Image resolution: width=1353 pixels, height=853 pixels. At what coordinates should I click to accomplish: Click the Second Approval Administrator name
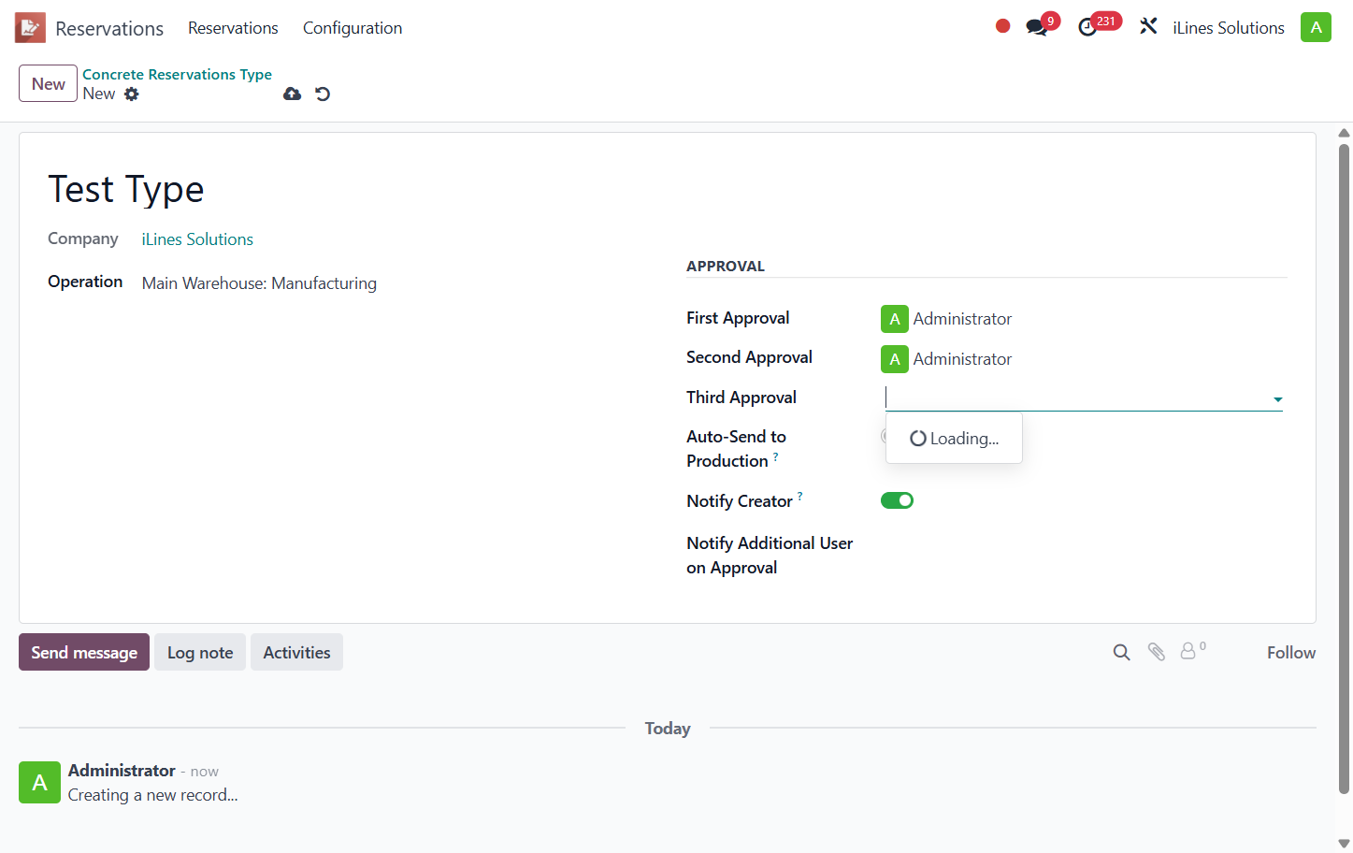(962, 359)
